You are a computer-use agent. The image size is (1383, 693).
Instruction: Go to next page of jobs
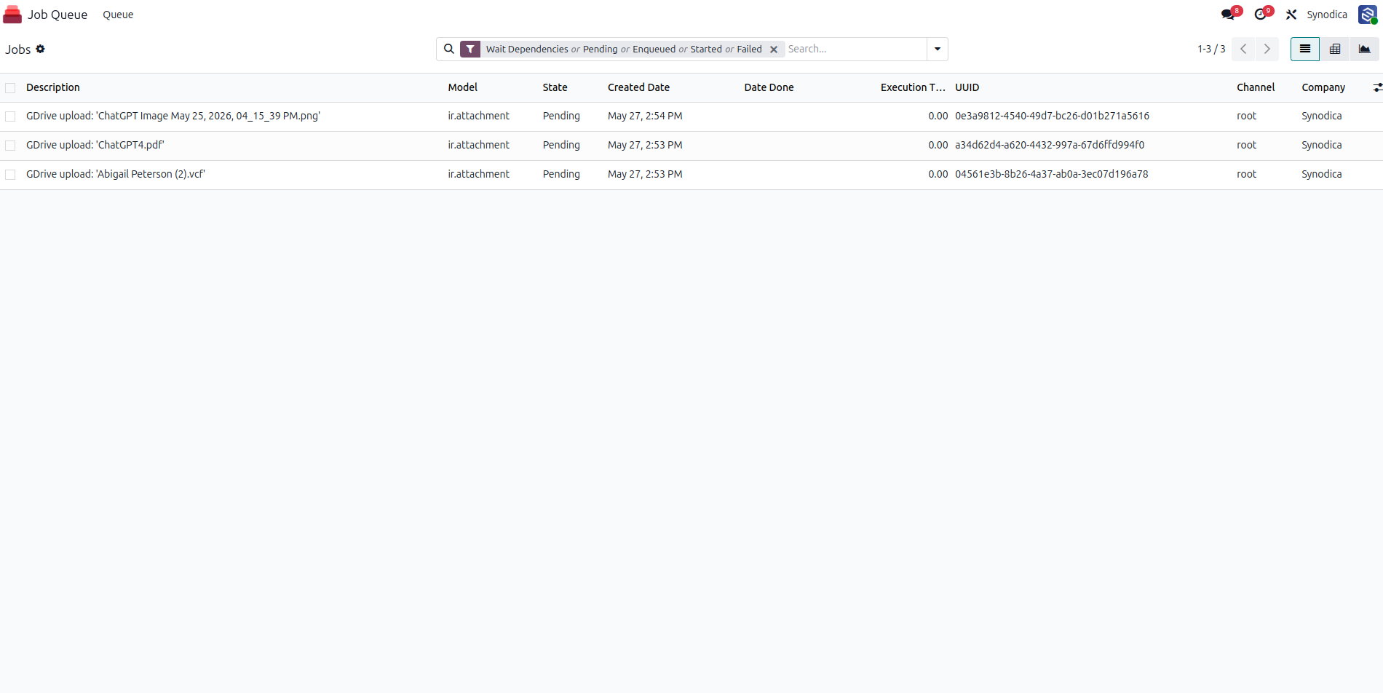(x=1267, y=49)
